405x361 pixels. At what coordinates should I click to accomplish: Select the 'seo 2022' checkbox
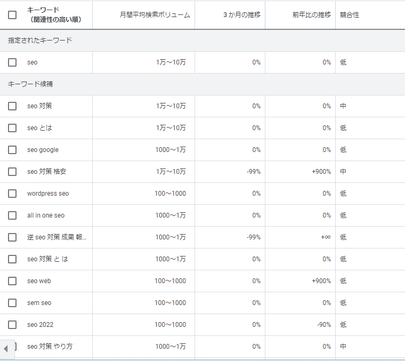tap(12, 325)
